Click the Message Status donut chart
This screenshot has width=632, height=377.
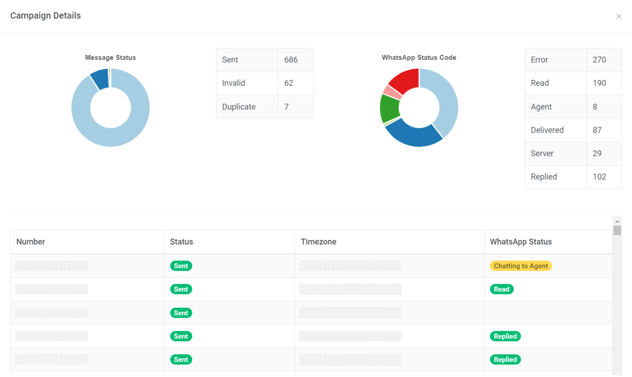point(111,107)
